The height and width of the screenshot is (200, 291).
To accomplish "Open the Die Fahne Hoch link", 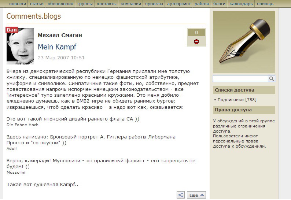I will [x=22, y=125].
